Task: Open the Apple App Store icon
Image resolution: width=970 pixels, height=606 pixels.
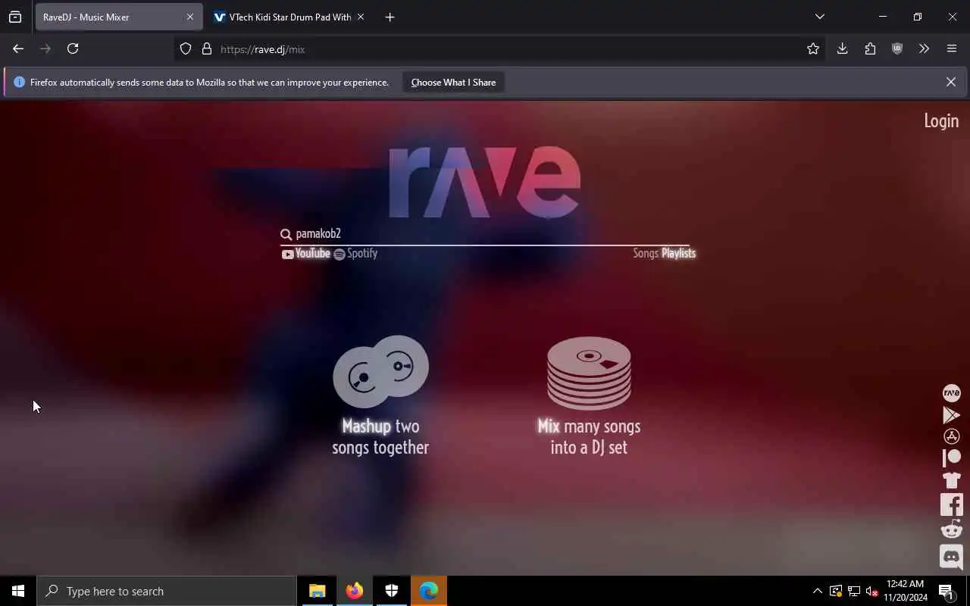Action: [x=951, y=436]
